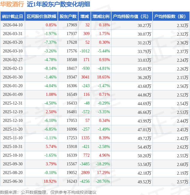Screen dimensions: 190x195
Task: Click shareholder count 19347
Action: point(72,77)
